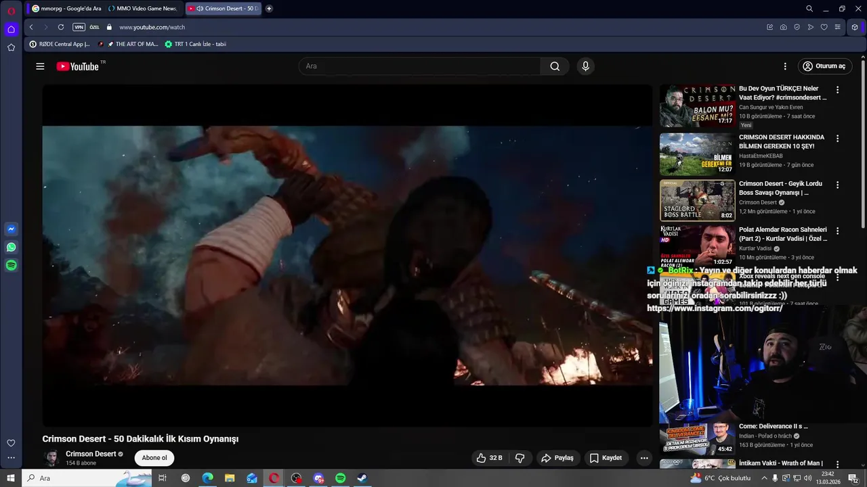Open the privacy shield ad-blocker icon

tap(797, 27)
